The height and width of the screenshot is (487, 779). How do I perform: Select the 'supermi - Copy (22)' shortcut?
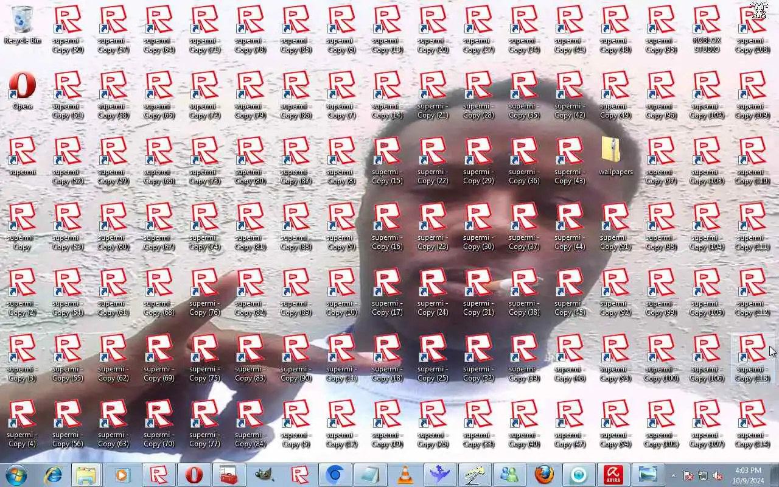[x=433, y=161]
